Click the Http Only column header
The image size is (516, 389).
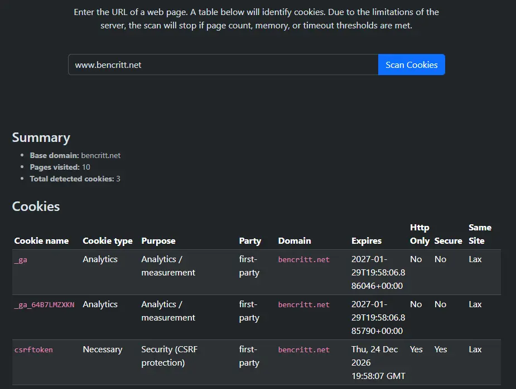point(419,234)
